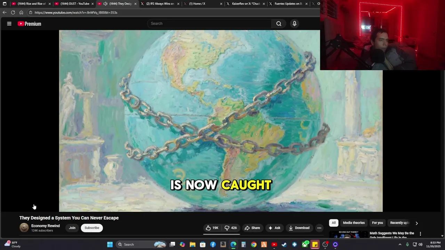
Task: Pause the video by clicking player
Action: (221, 121)
